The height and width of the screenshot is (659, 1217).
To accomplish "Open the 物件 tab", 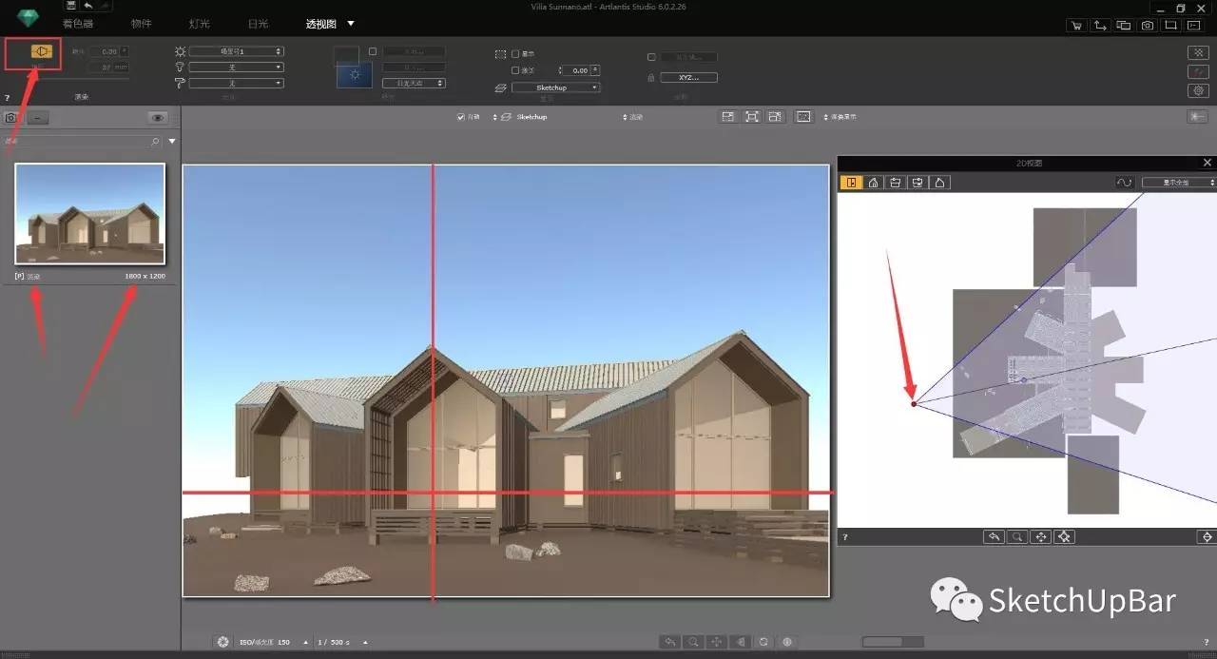I will coord(141,24).
